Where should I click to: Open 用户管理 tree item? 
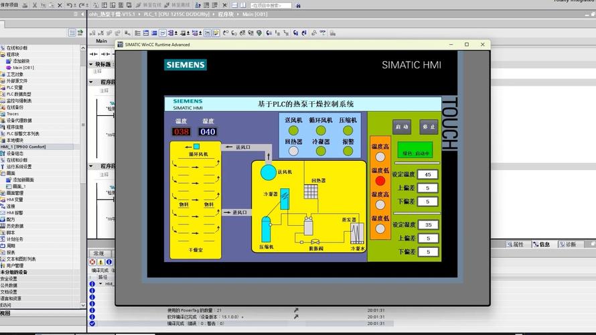tap(15, 265)
